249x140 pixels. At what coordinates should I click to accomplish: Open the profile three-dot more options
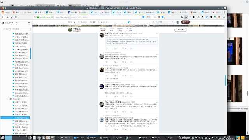189,30
